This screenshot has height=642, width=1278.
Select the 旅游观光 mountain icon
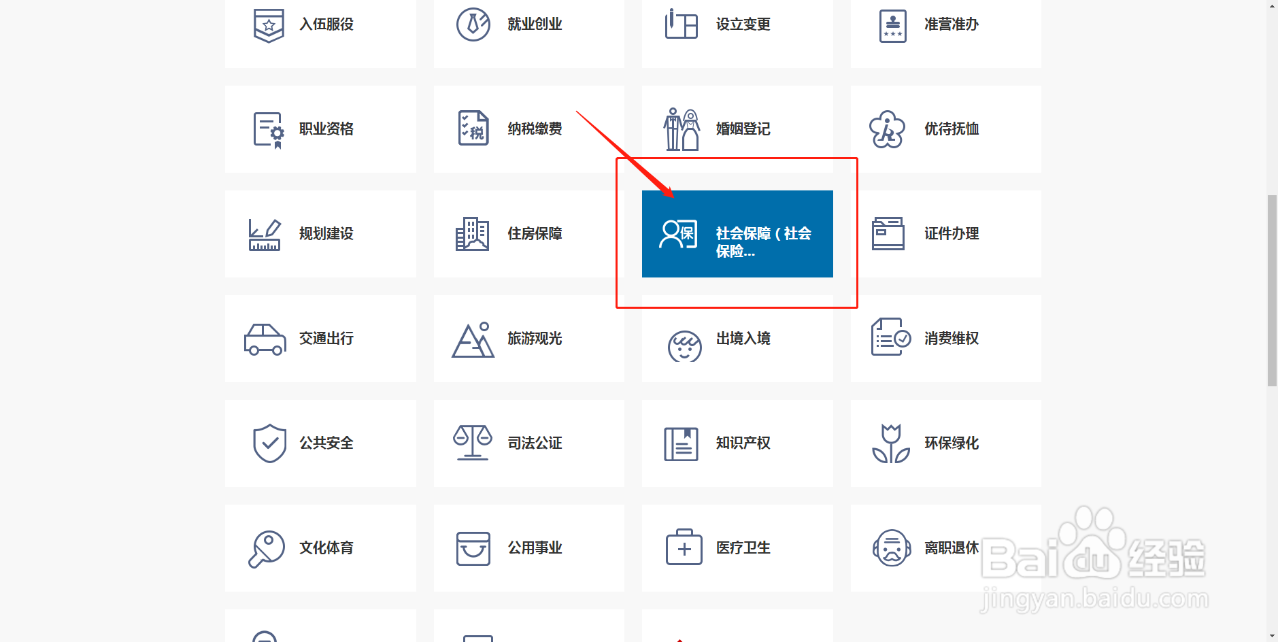point(473,339)
